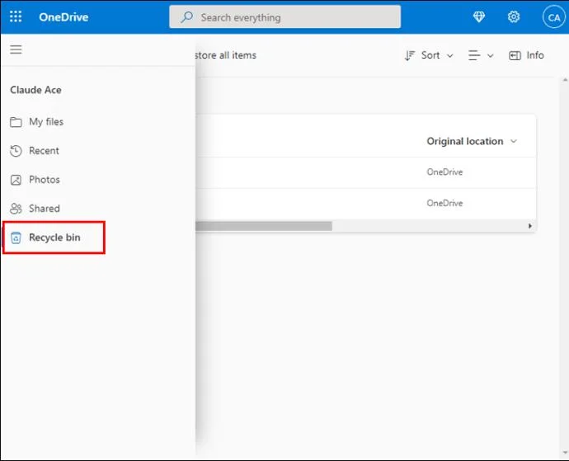The image size is (569, 461).
Task: Open the premium diamond icon
Action: 479,16
